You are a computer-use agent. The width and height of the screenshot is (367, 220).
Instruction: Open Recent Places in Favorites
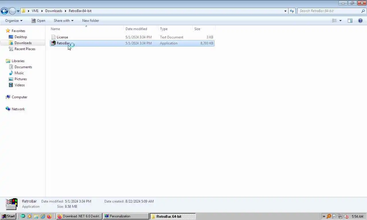[25, 49]
